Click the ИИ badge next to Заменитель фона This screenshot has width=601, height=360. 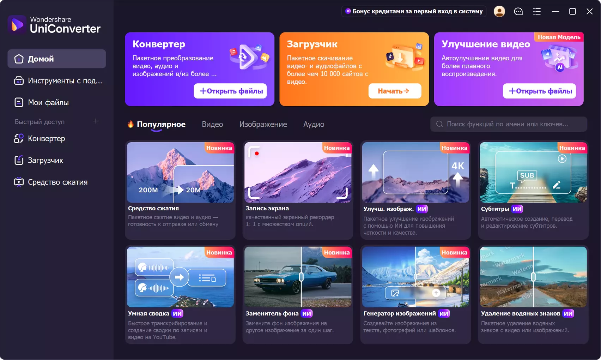(307, 313)
